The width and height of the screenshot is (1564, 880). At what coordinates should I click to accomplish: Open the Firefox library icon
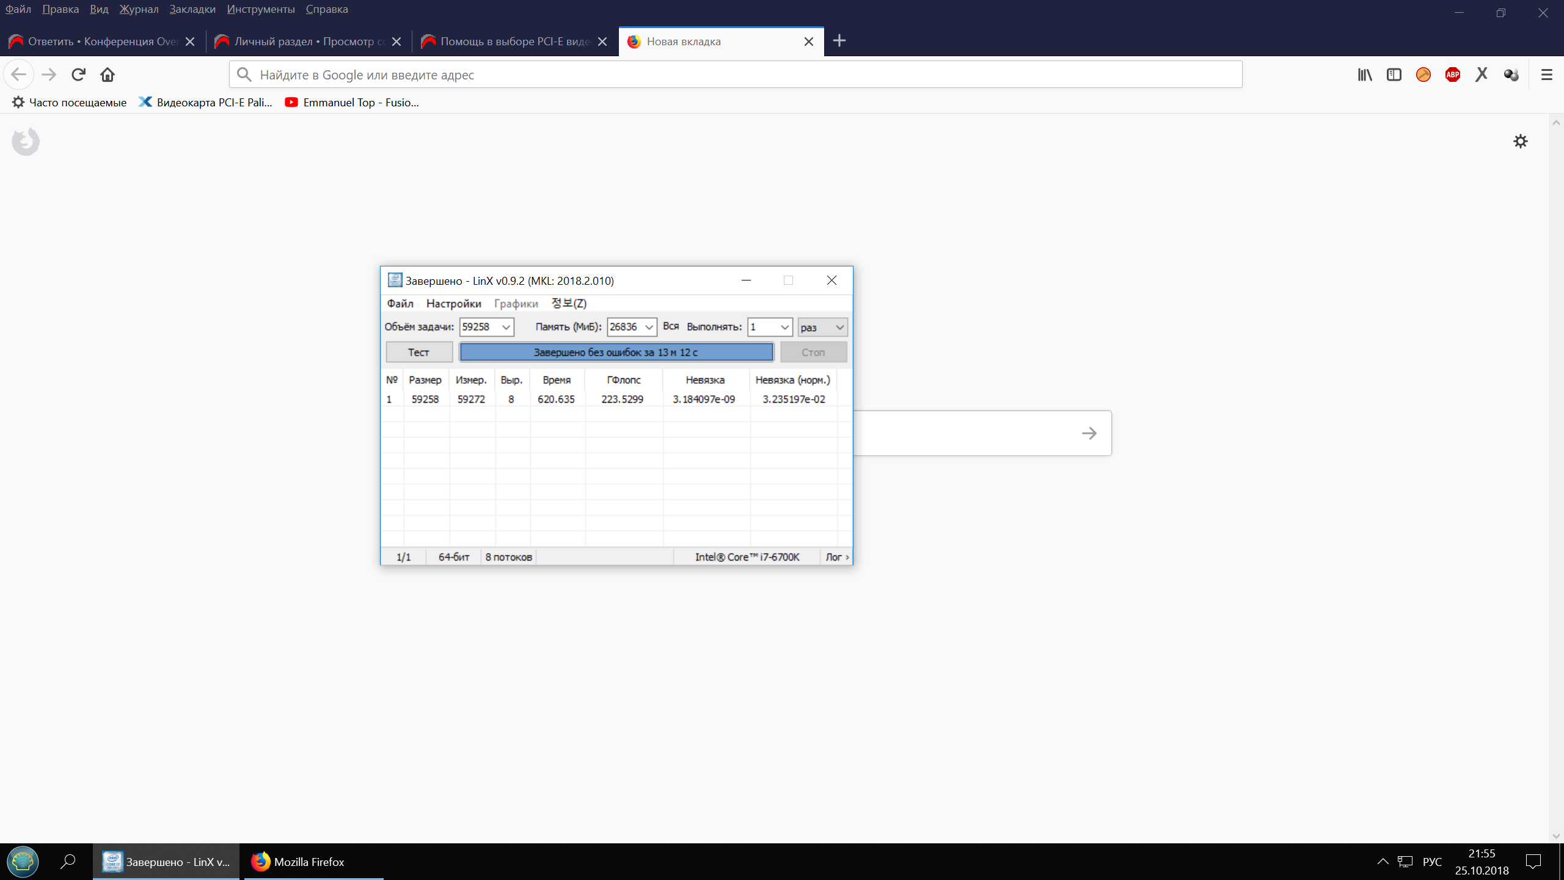(1365, 75)
